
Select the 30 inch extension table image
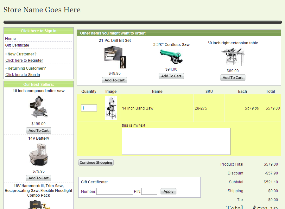[233, 57]
